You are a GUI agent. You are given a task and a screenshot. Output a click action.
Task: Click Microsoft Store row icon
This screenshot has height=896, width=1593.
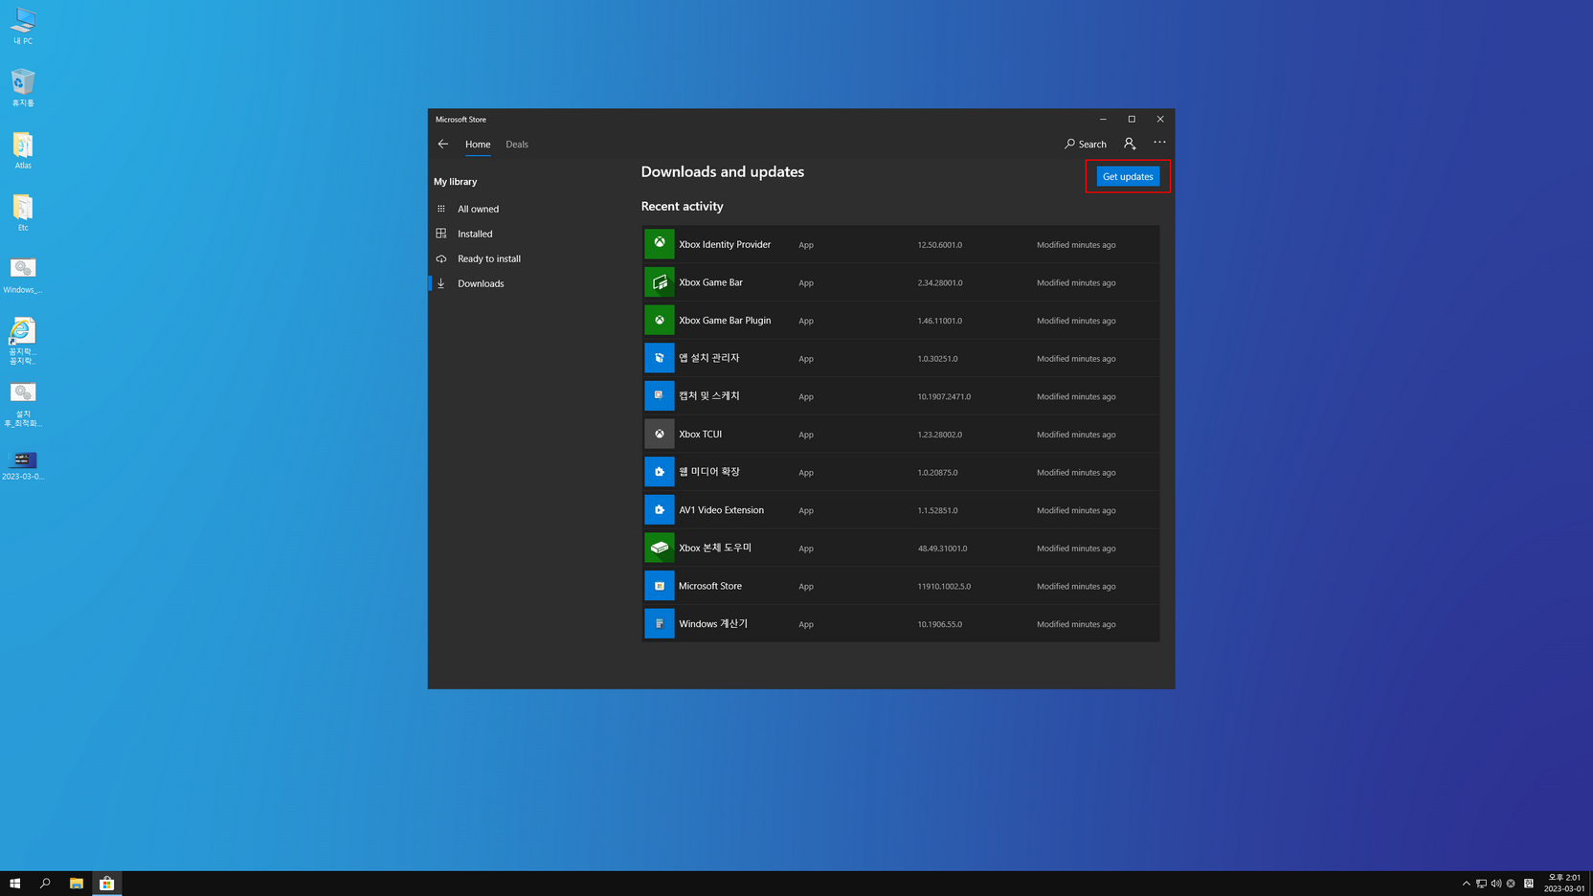point(660,586)
